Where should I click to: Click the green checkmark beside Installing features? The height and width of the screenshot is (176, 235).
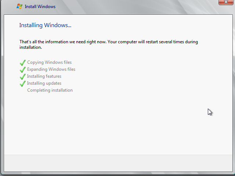click(23, 77)
